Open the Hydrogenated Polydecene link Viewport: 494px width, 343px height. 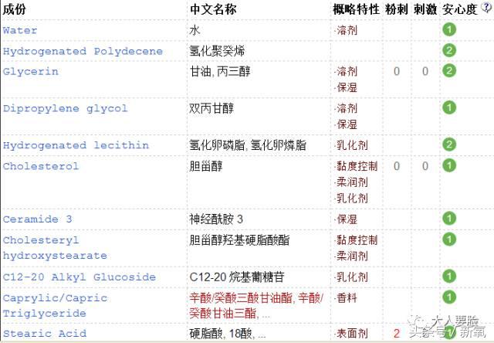(x=83, y=51)
